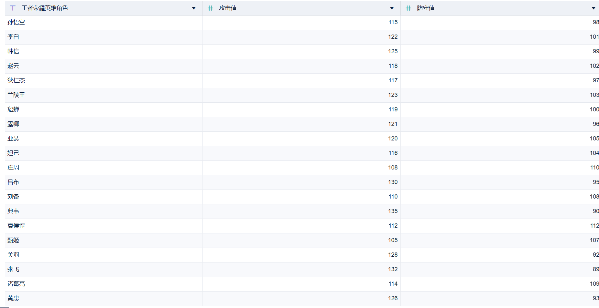
Task: Open the 攻击值 column dropdown arrow
Action: click(392, 8)
